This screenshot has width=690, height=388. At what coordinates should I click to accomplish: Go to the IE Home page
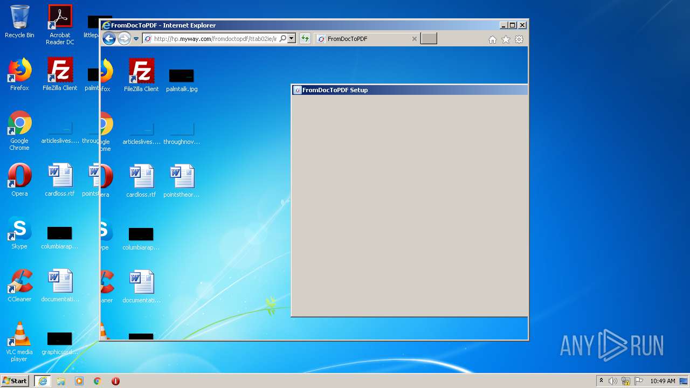click(492, 39)
